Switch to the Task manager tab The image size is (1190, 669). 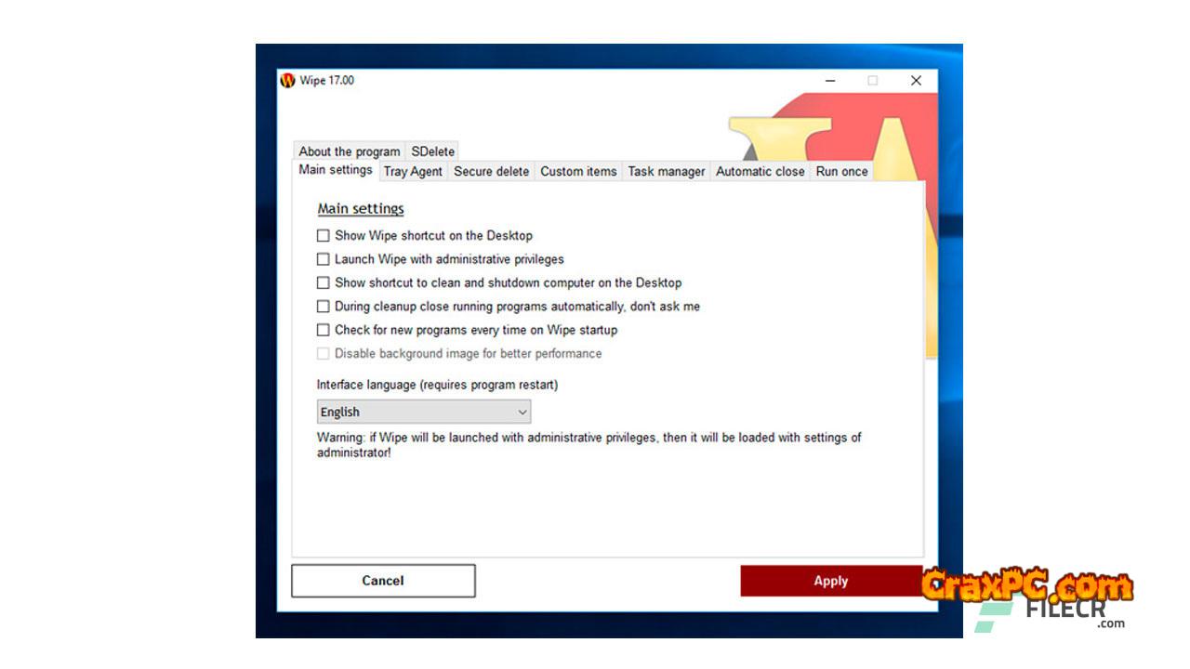point(667,171)
